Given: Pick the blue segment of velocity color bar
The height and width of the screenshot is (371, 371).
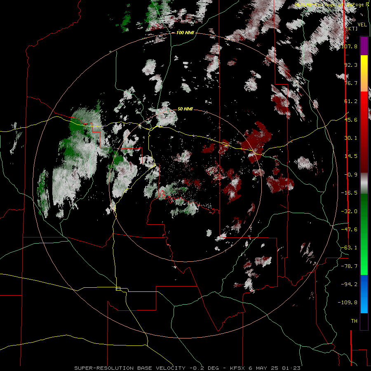Looking at the screenshot, I should [x=364, y=294].
